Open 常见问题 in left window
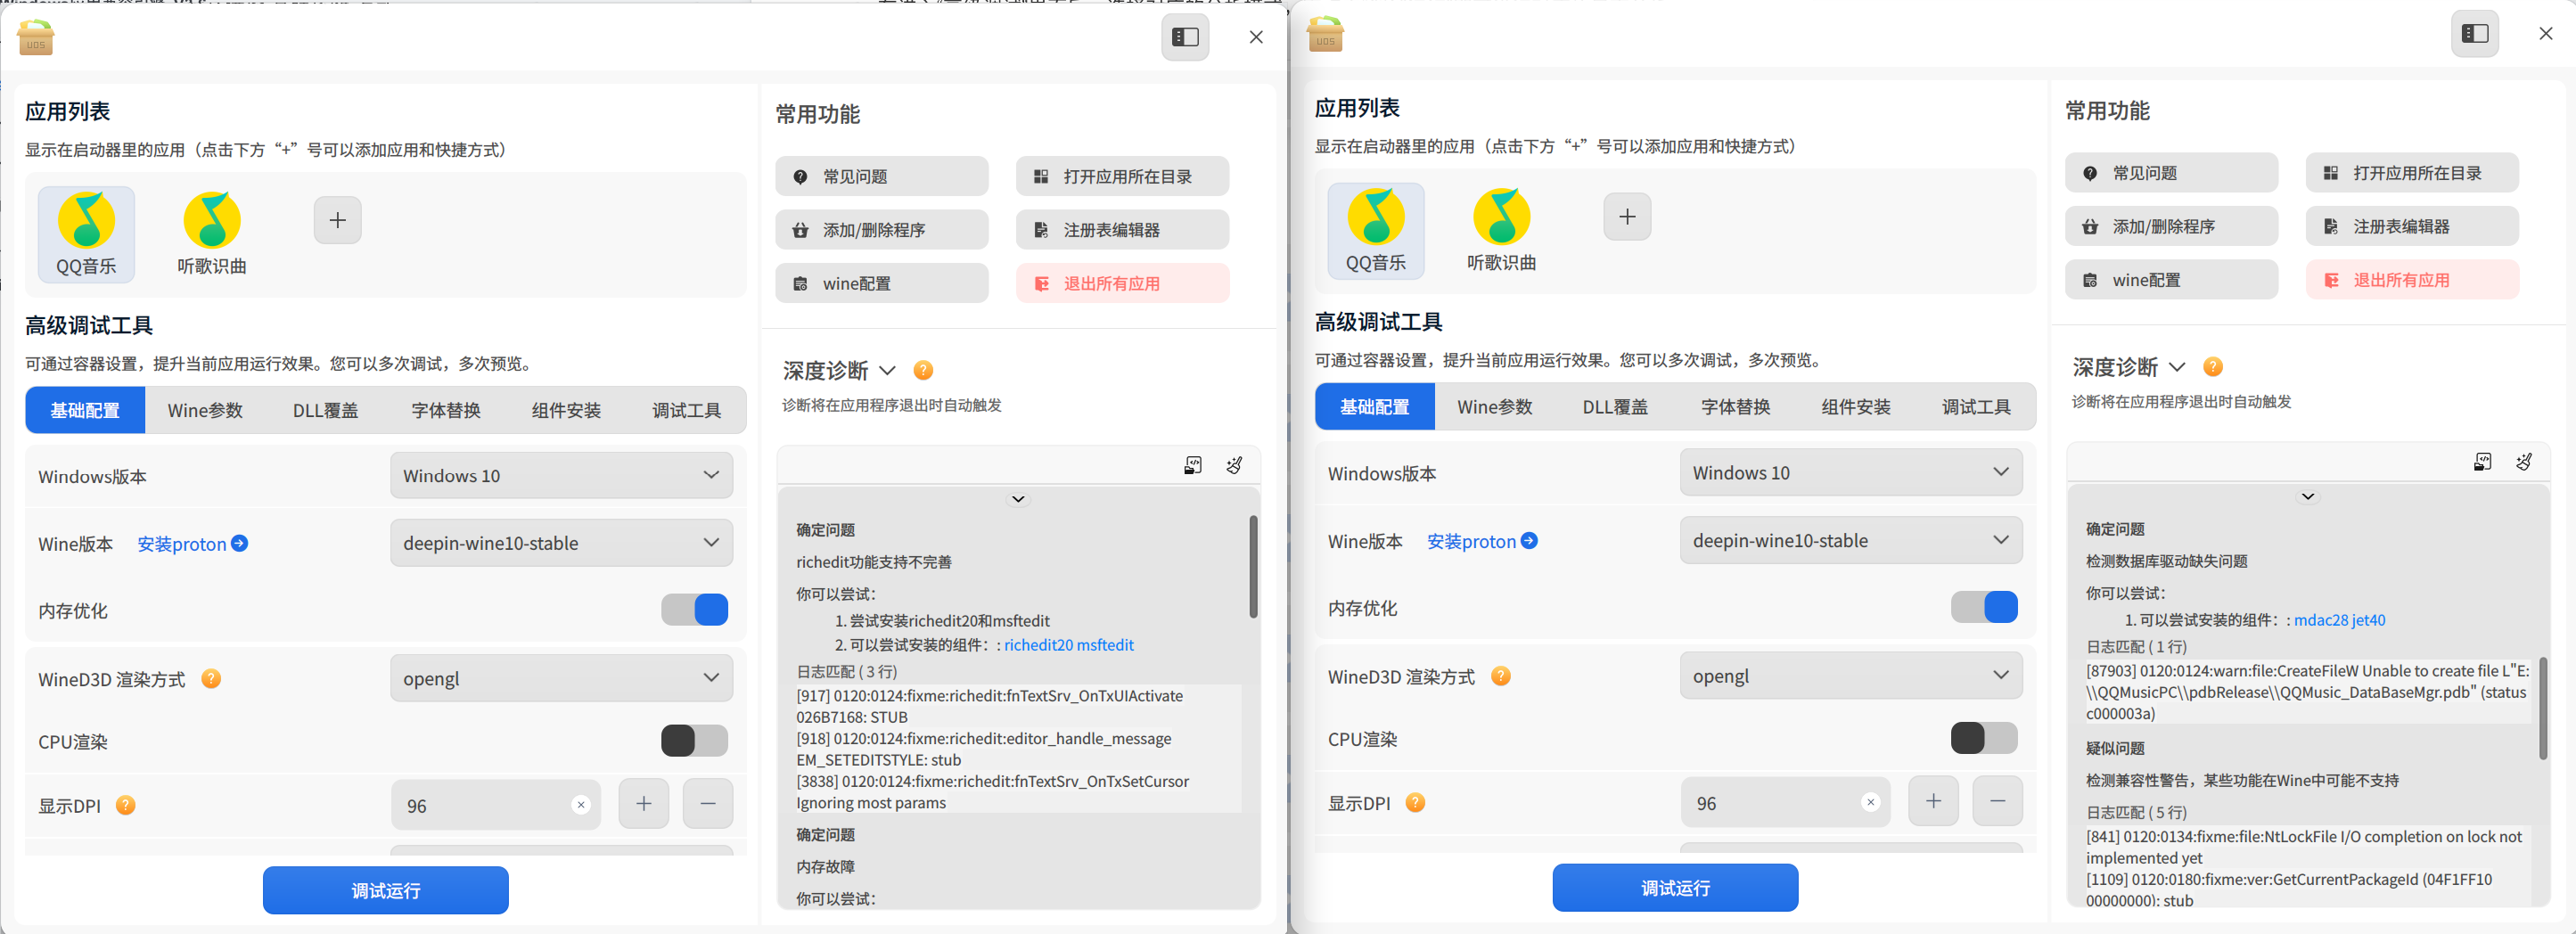Screen dimensions: 2576x934 [882, 176]
